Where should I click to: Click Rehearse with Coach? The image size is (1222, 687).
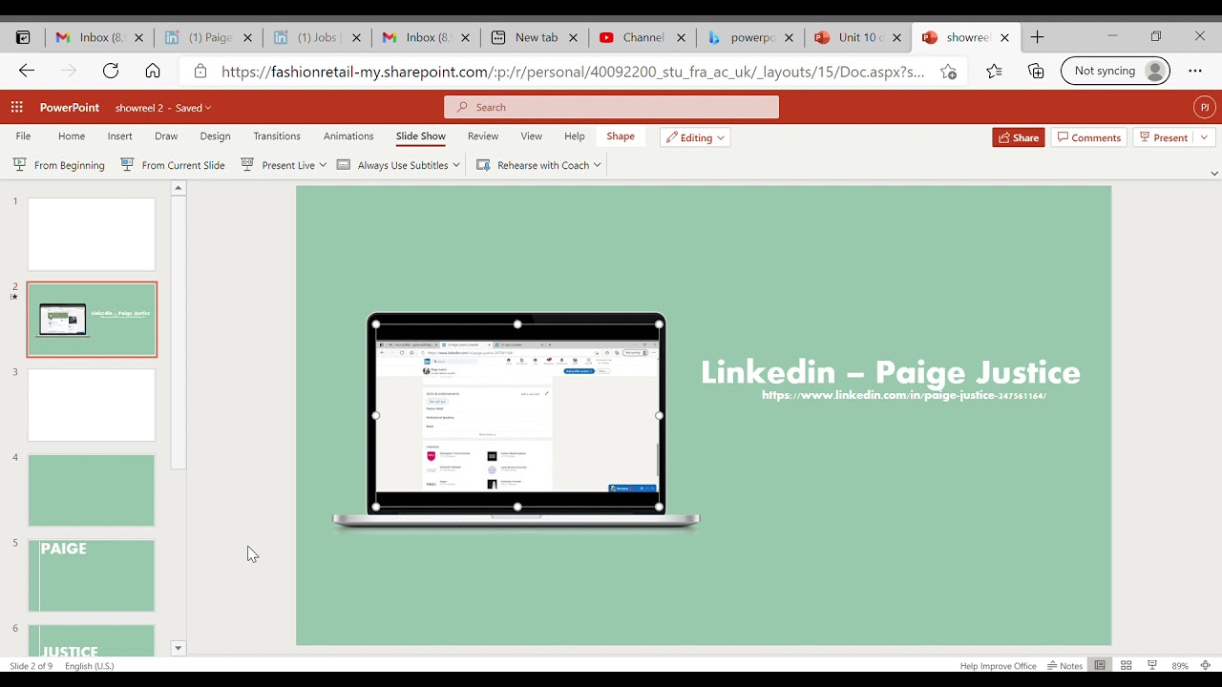coord(533,165)
